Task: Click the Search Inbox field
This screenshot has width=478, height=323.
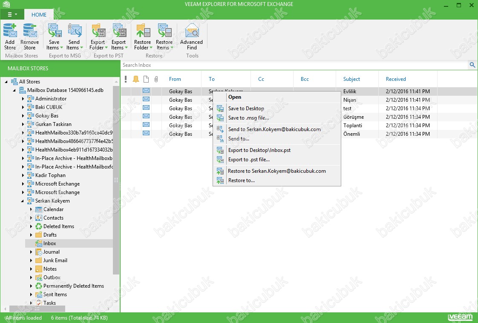Action: click(294, 65)
